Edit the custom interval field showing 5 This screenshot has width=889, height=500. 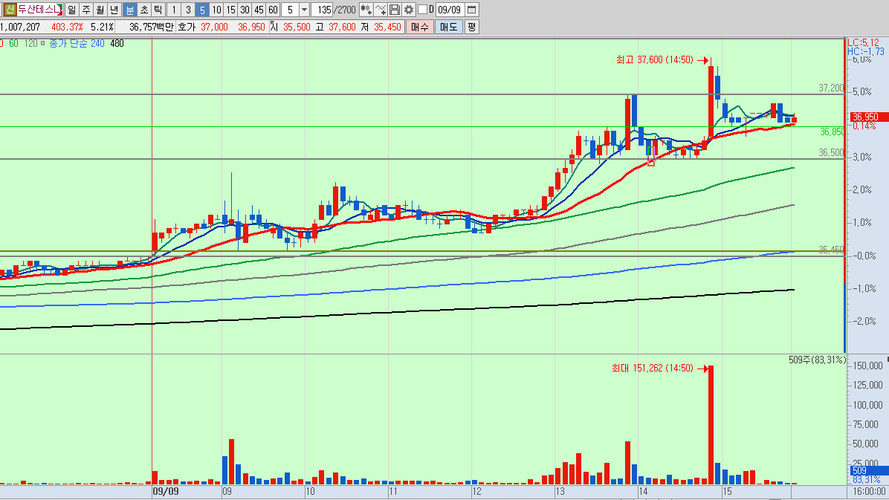(x=291, y=10)
